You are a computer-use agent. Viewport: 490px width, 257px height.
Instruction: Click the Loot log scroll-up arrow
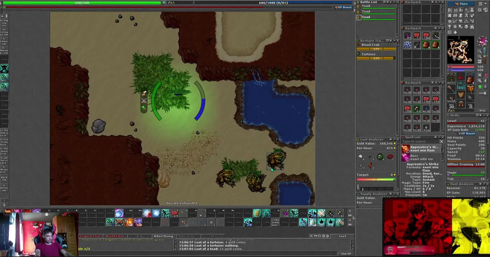(352, 241)
